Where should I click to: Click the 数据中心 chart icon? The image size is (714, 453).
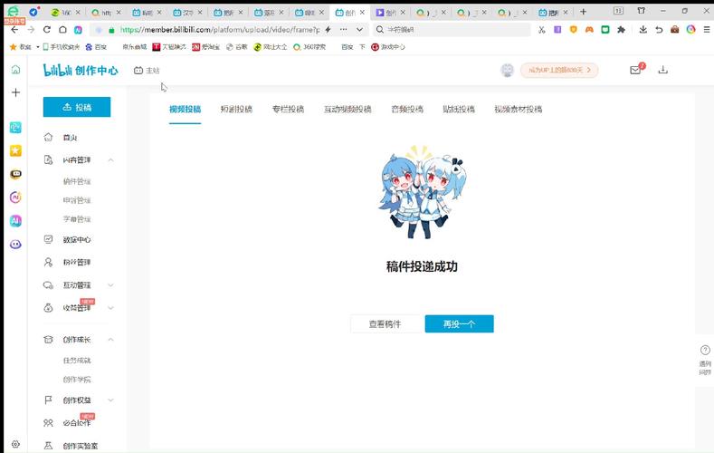pyautogui.click(x=48, y=239)
